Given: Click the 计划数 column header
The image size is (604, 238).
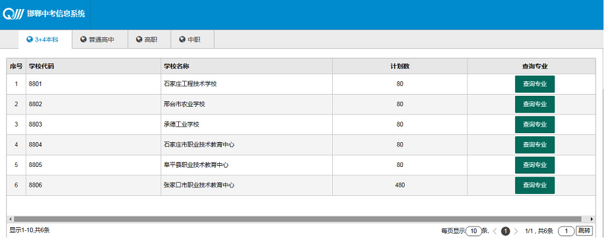Looking at the screenshot, I should [x=400, y=66].
